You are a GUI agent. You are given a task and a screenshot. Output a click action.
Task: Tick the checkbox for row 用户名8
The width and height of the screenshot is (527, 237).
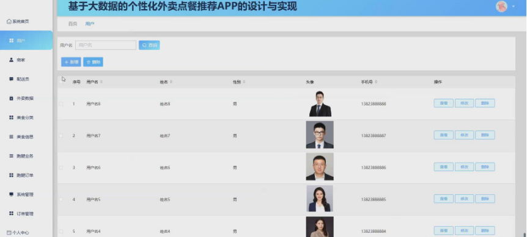61,104
